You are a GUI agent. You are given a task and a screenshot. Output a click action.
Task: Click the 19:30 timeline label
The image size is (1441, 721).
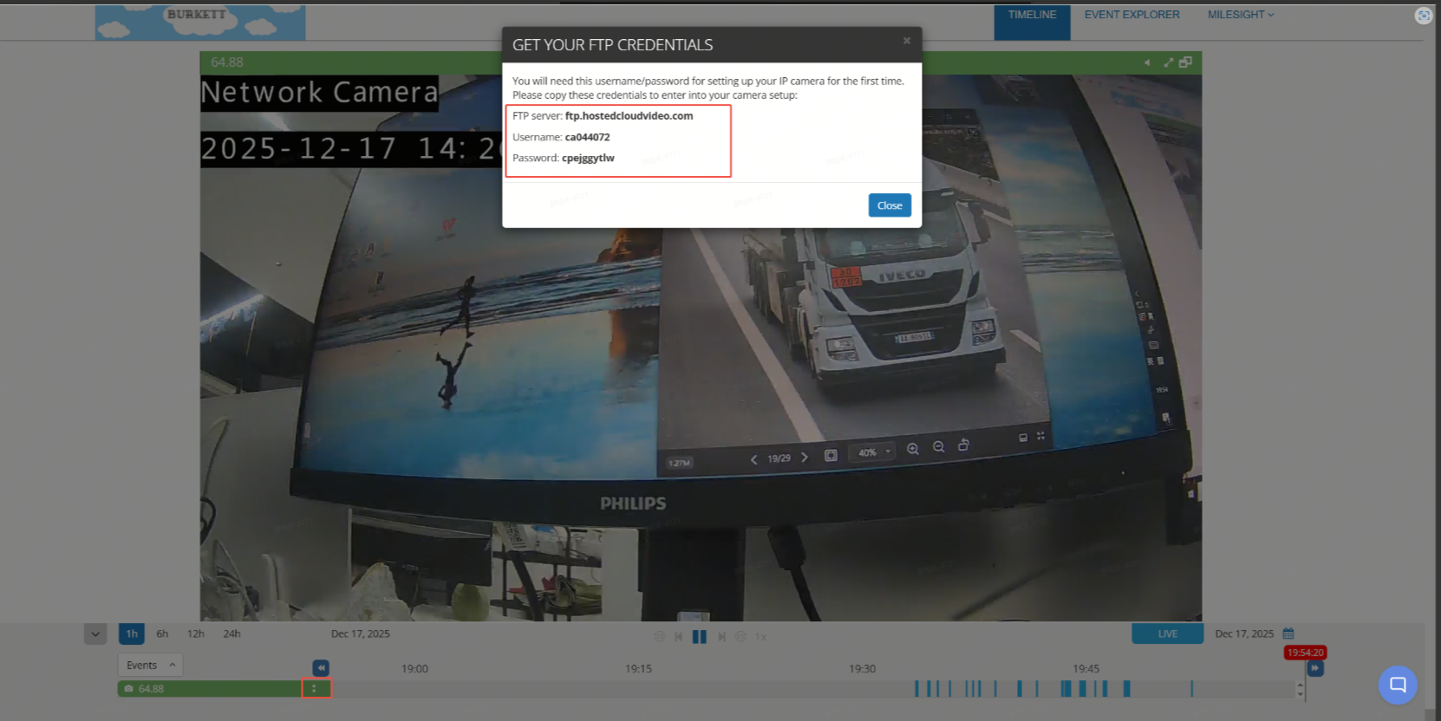tap(862, 669)
